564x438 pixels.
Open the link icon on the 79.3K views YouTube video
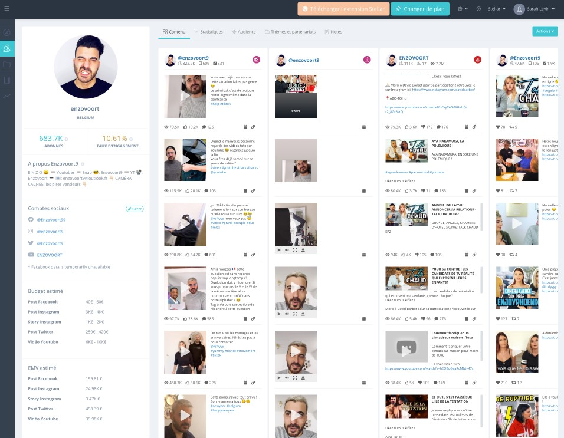click(x=474, y=127)
